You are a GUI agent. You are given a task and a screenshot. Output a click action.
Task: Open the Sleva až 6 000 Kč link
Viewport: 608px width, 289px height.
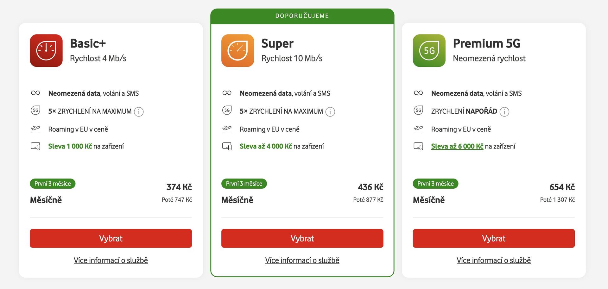(x=457, y=146)
